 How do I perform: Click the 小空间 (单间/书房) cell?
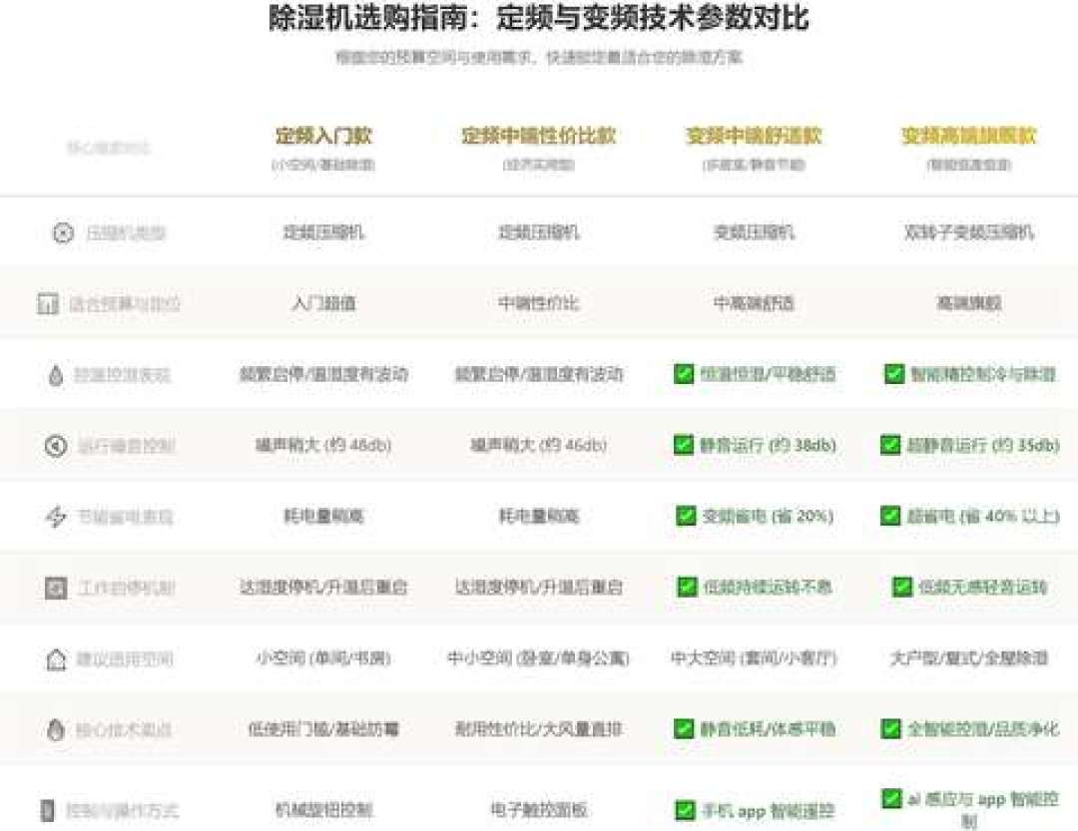(x=323, y=658)
